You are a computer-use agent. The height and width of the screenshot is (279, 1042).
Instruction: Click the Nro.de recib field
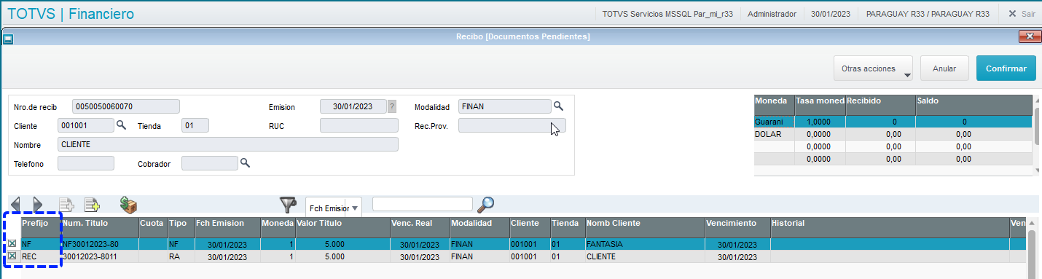pos(125,106)
